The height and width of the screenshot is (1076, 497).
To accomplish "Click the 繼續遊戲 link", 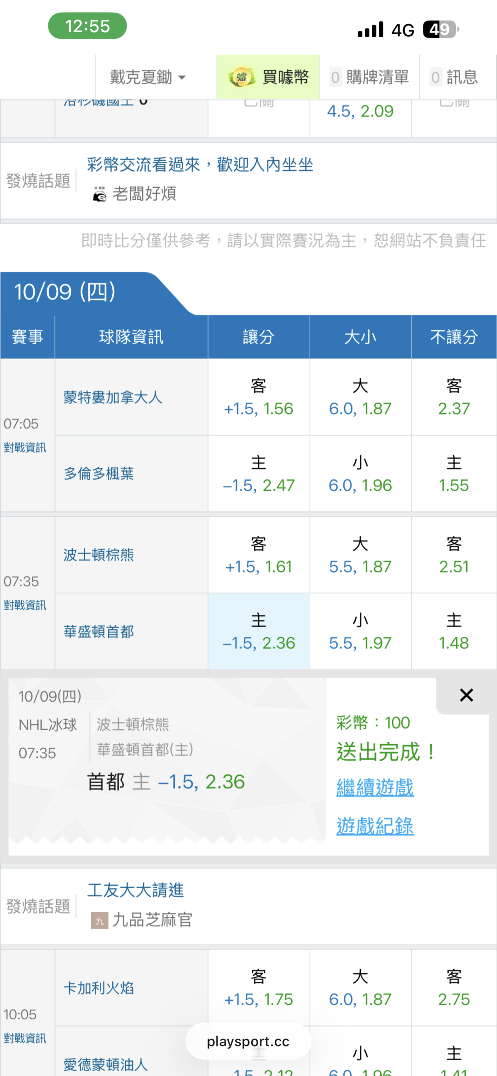I will pyautogui.click(x=375, y=787).
